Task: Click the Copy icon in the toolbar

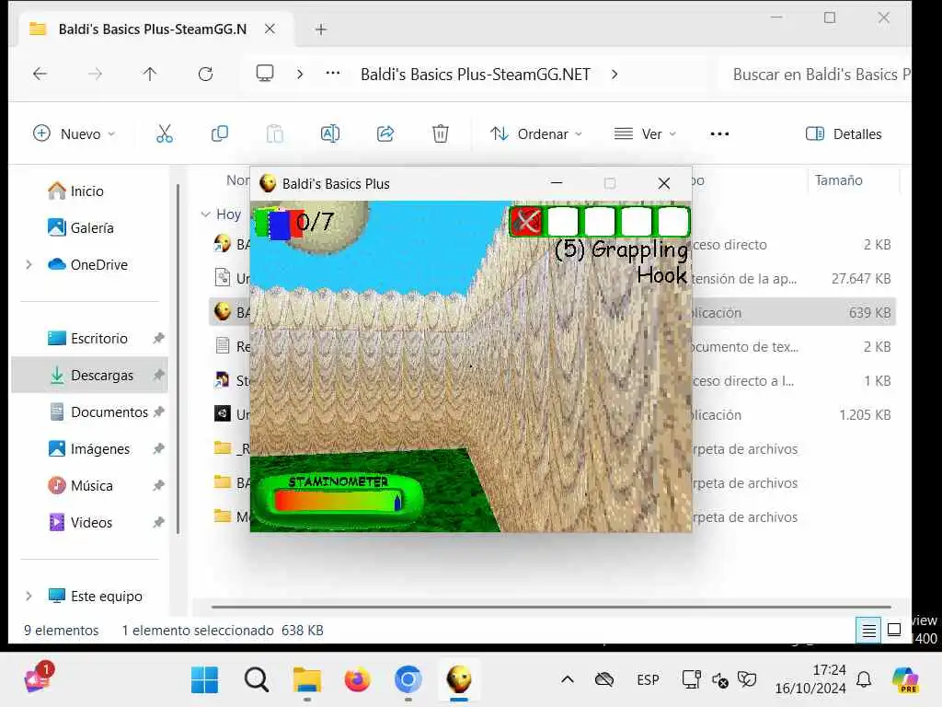Action: pos(220,133)
